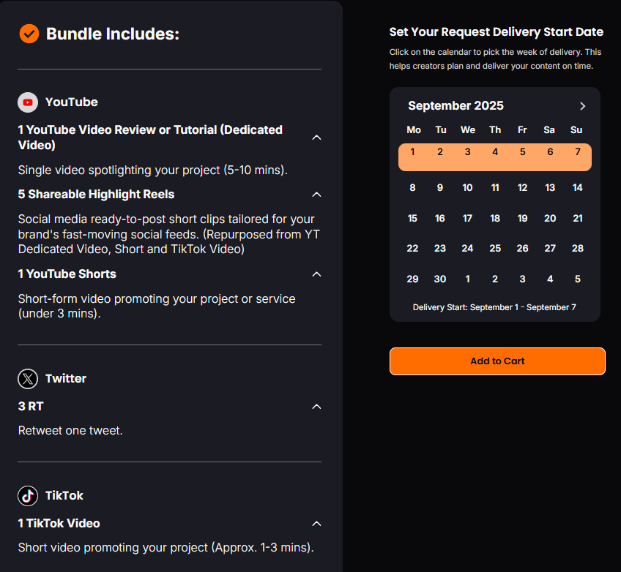The width and height of the screenshot is (621, 572).
Task: Select September 30 in the calendar
Action: click(440, 279)
